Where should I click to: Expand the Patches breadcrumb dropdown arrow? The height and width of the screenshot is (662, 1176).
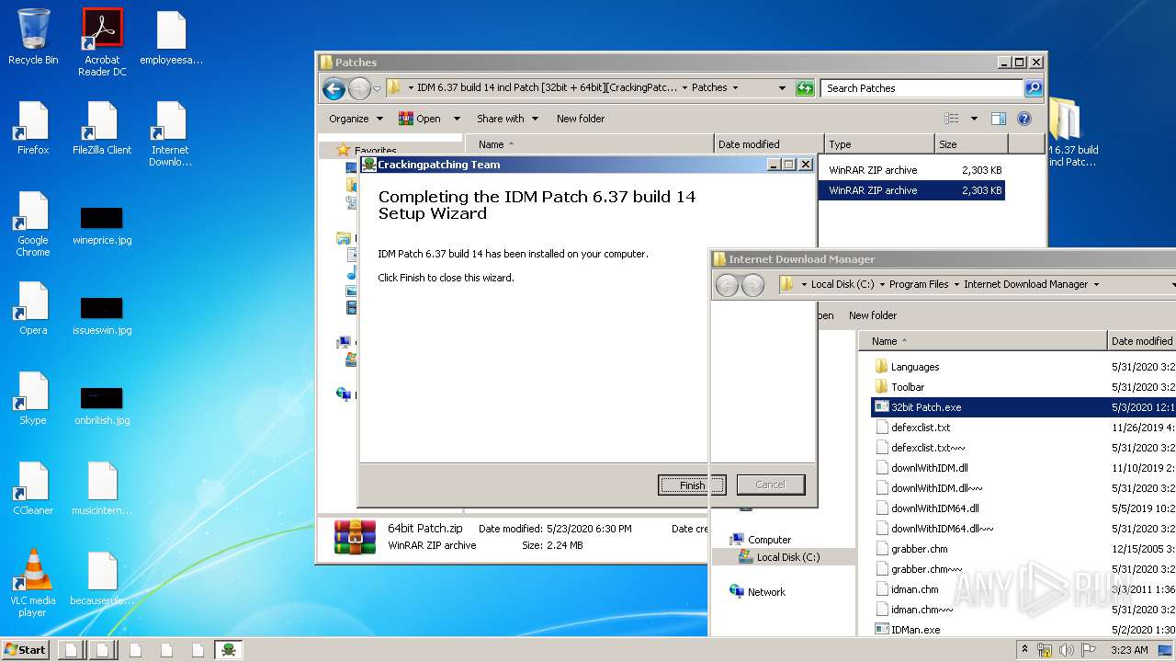735,88
